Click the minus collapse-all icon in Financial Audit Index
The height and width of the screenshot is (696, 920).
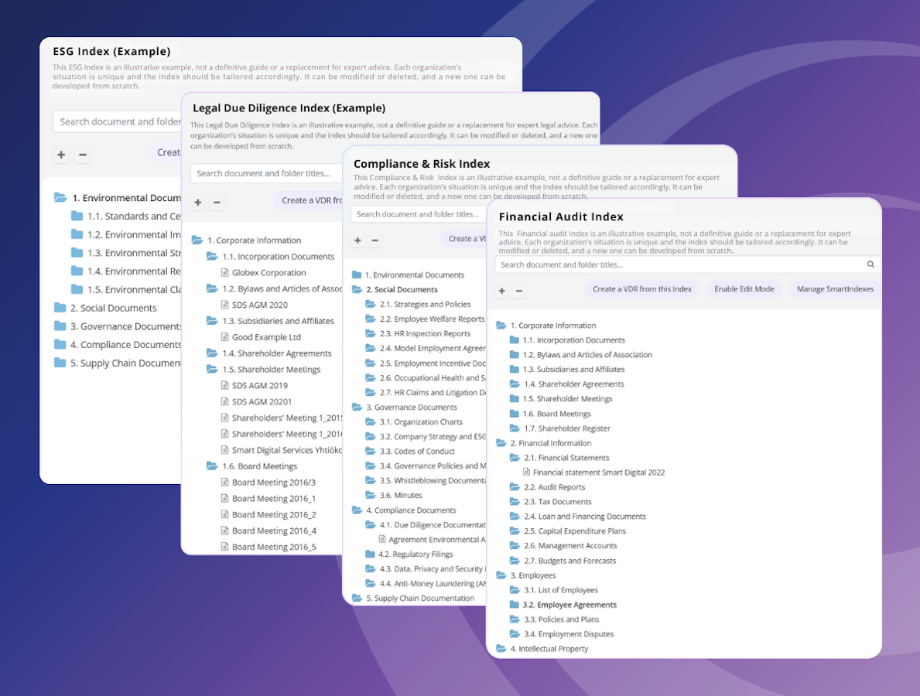pos(519,291)
